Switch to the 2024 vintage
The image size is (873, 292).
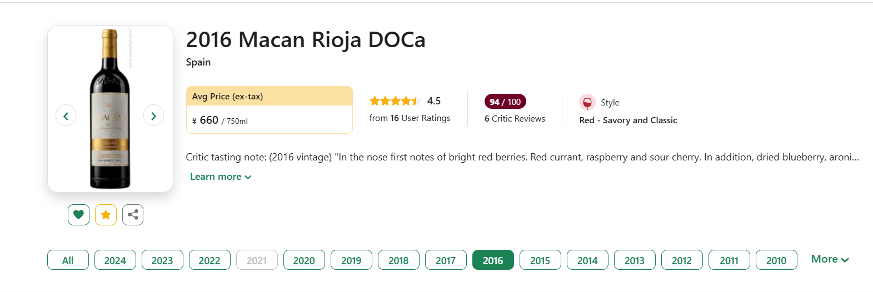tap(115, 260)
